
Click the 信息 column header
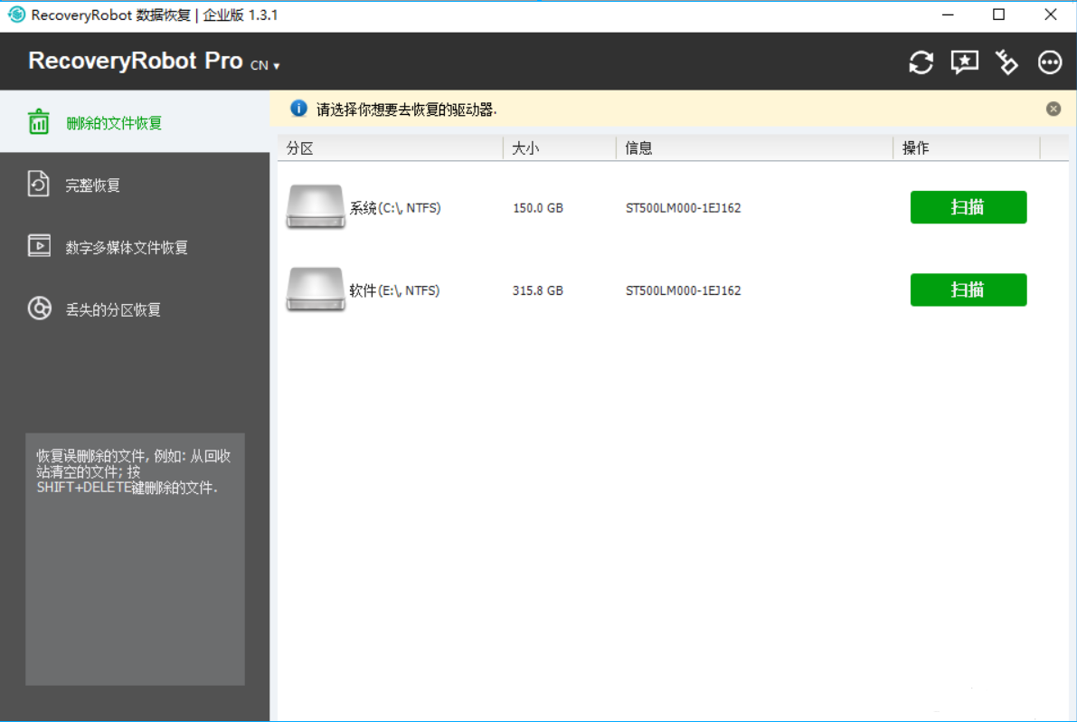[x=754, y=147]
